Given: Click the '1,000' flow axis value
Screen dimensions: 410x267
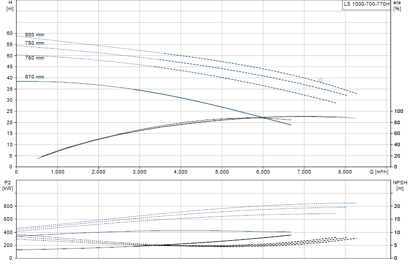Looking at the screenshot, I should pos(57,172).
